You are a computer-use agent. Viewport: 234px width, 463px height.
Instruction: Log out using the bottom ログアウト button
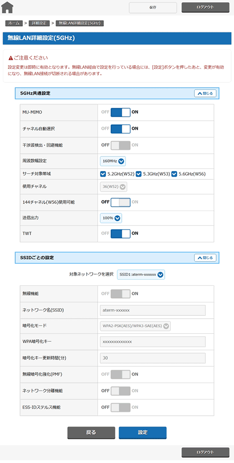205,452
